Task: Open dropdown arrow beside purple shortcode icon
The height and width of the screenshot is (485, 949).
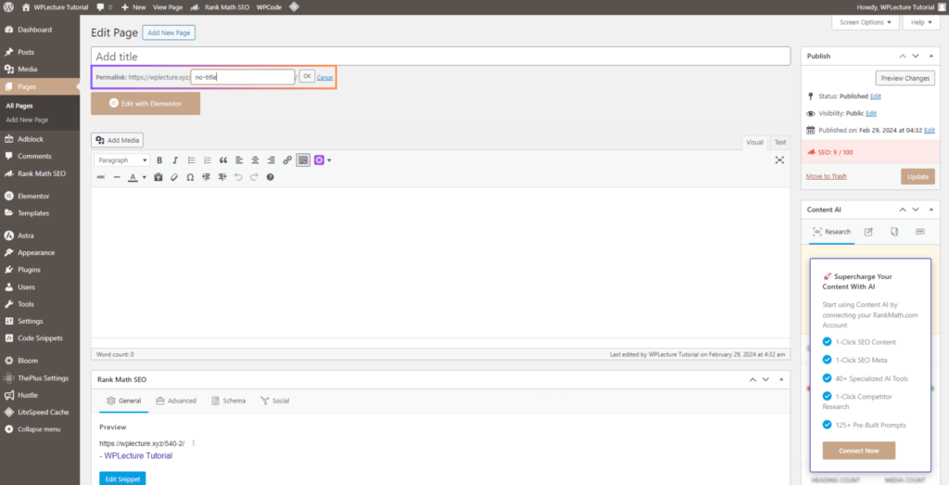Action: pos(329,160)
